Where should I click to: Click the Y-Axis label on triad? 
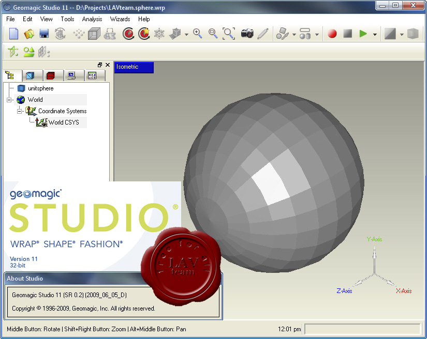(374, 239)
